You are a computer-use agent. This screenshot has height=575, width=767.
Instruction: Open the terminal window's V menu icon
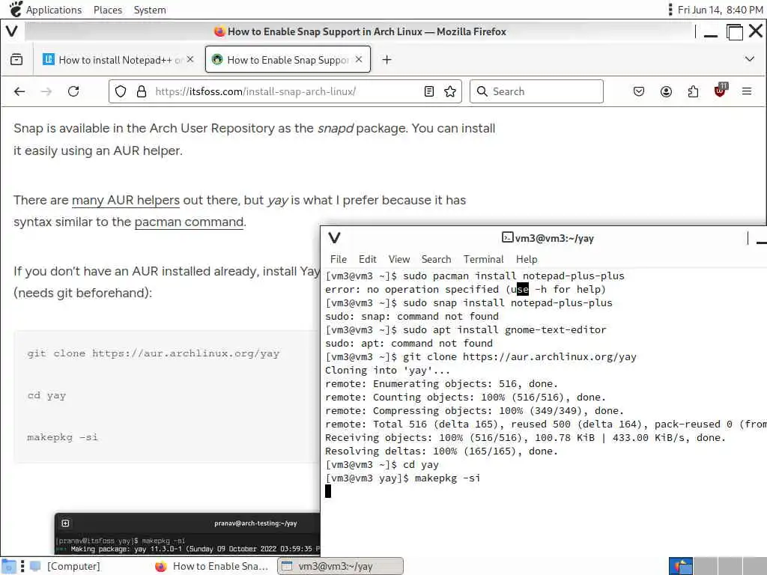click(334, 238)
